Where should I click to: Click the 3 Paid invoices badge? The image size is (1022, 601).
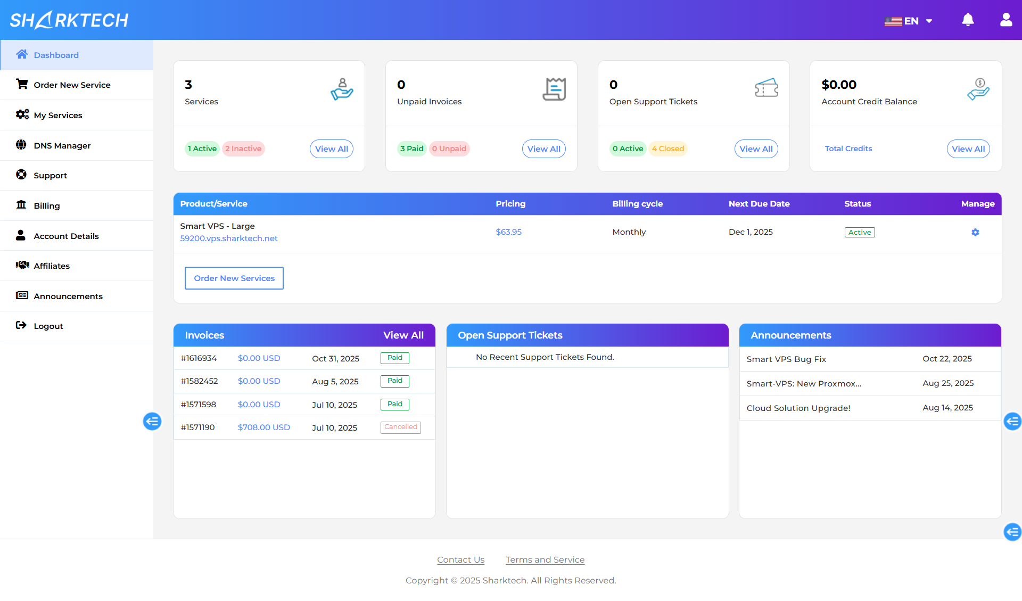(x=412, y=149)
